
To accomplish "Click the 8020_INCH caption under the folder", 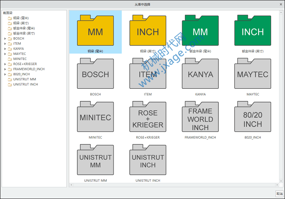I will click(253, 138).
